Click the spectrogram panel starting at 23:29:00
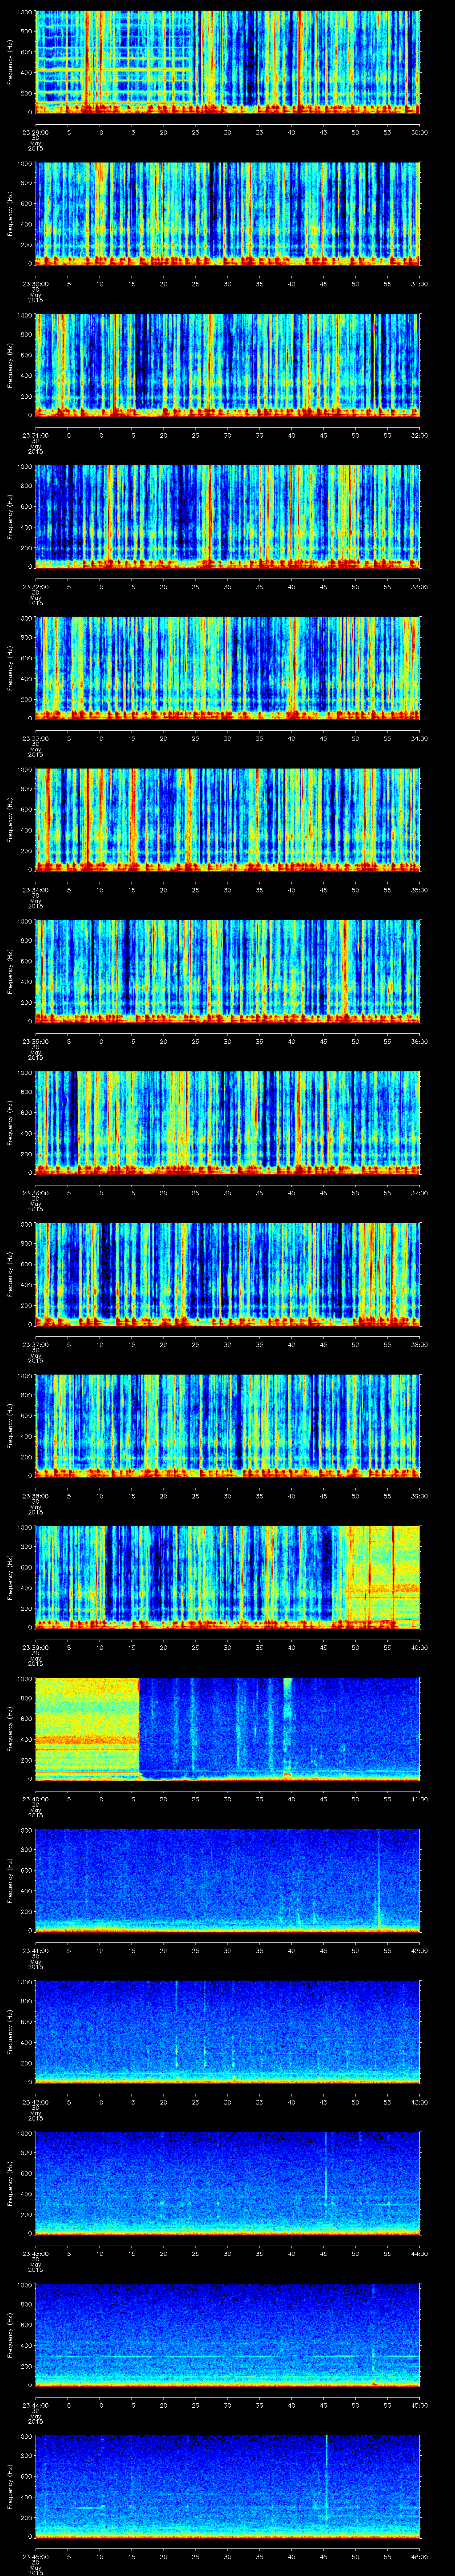 [228, 62]
